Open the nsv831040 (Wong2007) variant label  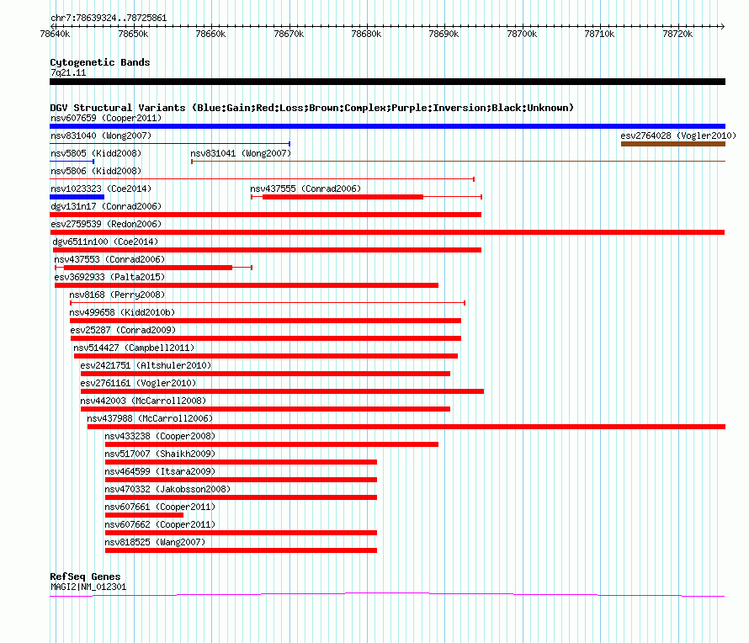[x=101, y=136]
